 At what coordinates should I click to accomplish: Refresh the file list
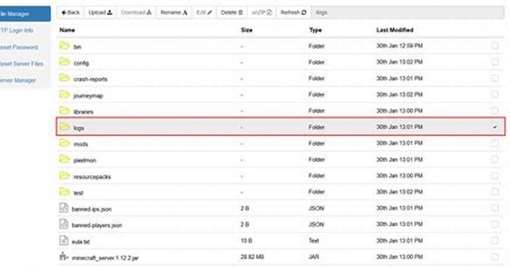(294, 12)
